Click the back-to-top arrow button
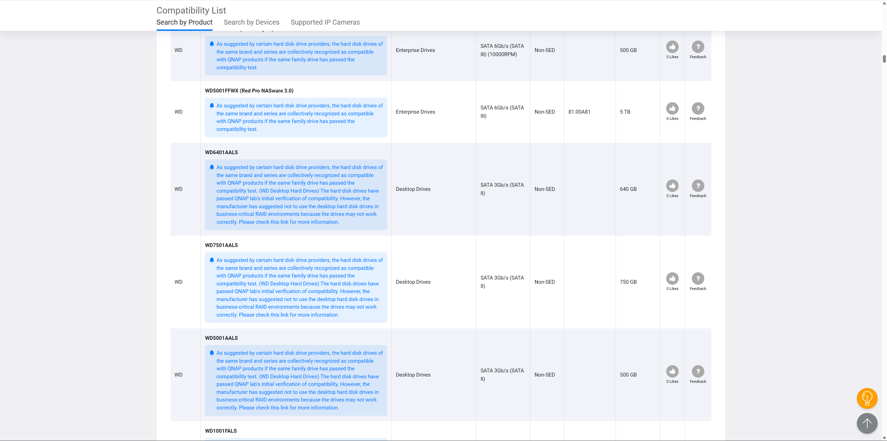The width and height of the screenshot is (887, 441). 867,423
